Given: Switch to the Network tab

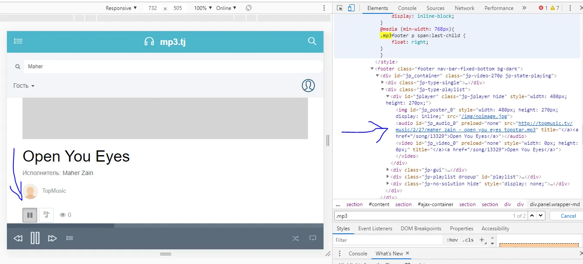Looking at the screenshot, I should [464, 8].
